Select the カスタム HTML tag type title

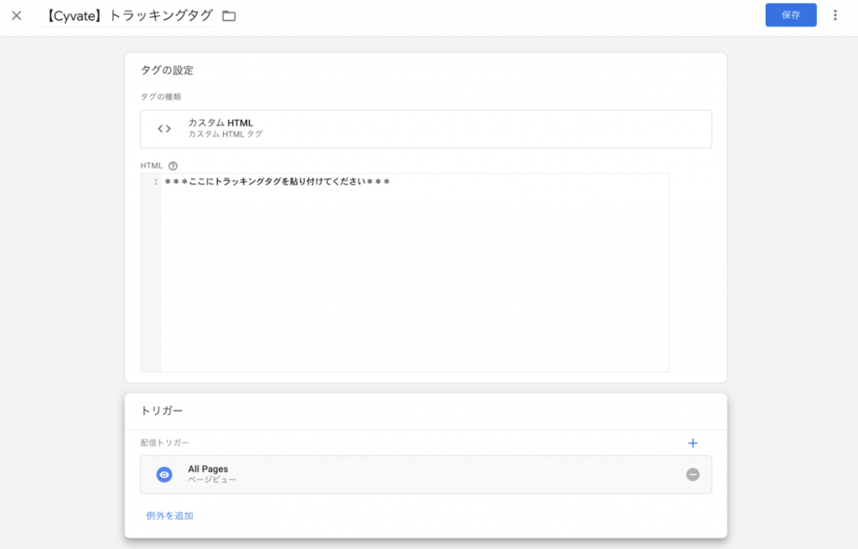click(x=220, y=123)
